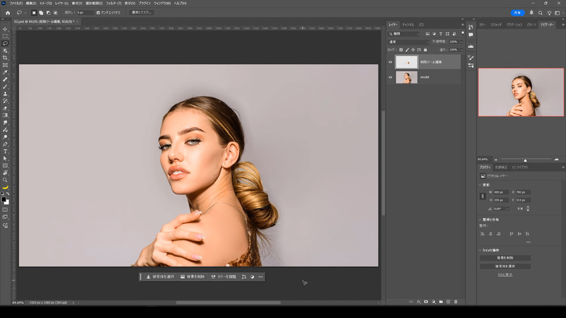Viewport: 566px width, 318px height.
Task: Select the Eyedropper tool
Action: [5, 73]
